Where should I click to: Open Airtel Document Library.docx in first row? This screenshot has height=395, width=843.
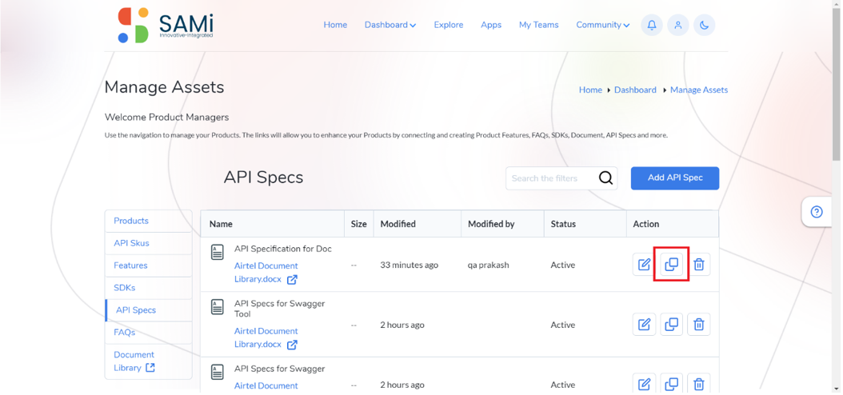click(266, 273)
